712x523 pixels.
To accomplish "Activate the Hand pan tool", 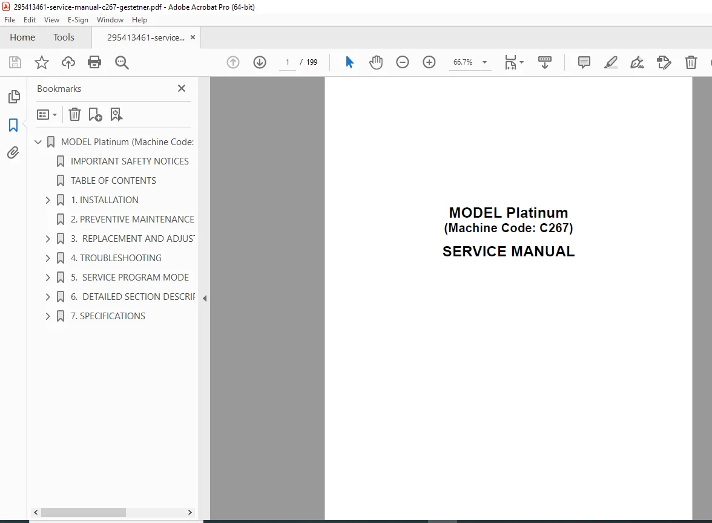I will click(376, 62).
